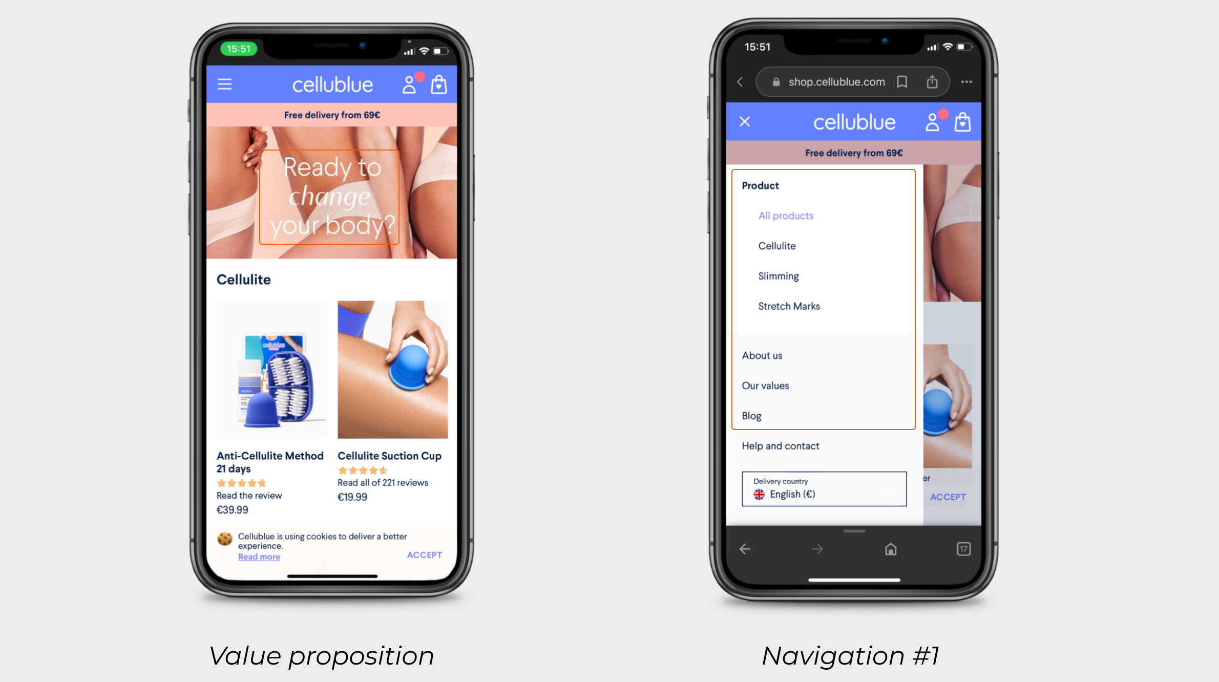Open the Delivery country dropdown
Viewport: 1219px width, 682px height.
(824, 488)
